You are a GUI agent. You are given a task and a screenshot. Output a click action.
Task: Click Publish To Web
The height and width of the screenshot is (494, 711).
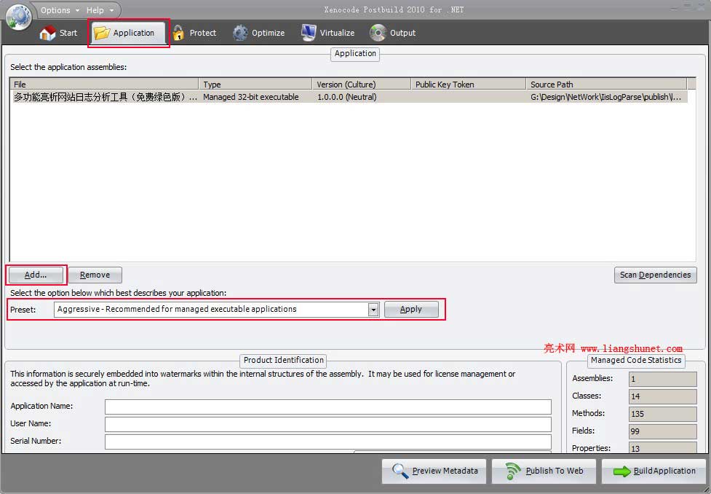point(544,471)
